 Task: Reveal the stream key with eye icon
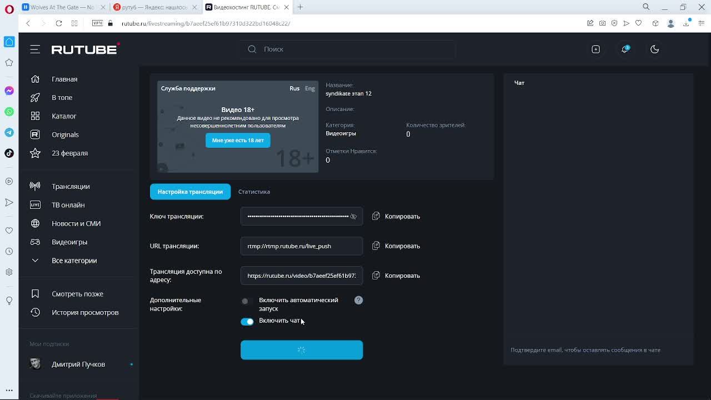point(353,217)
